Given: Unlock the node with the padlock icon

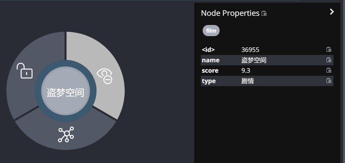Looking at the screenshot, I should click(25, 71).
